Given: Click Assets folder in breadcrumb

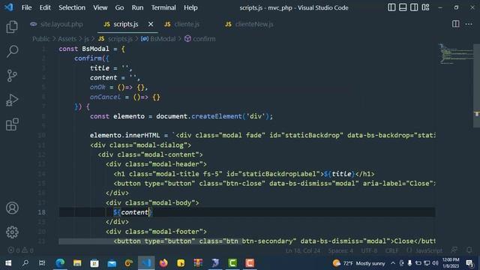Looking at the screenshot, I should tap(67, 39).
